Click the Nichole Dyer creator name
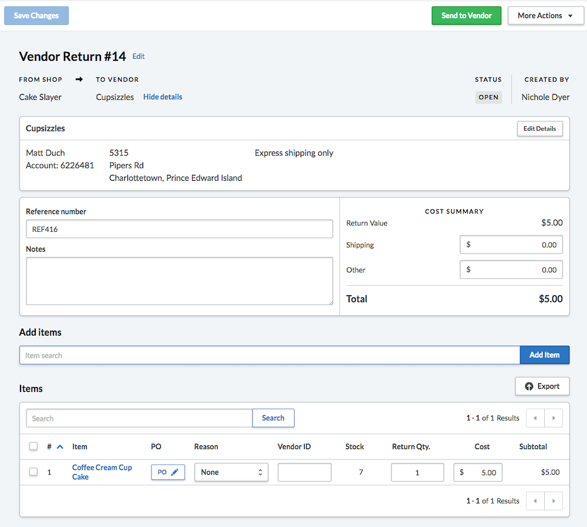The height and width of the screenshot is (527, 587). 545,97
